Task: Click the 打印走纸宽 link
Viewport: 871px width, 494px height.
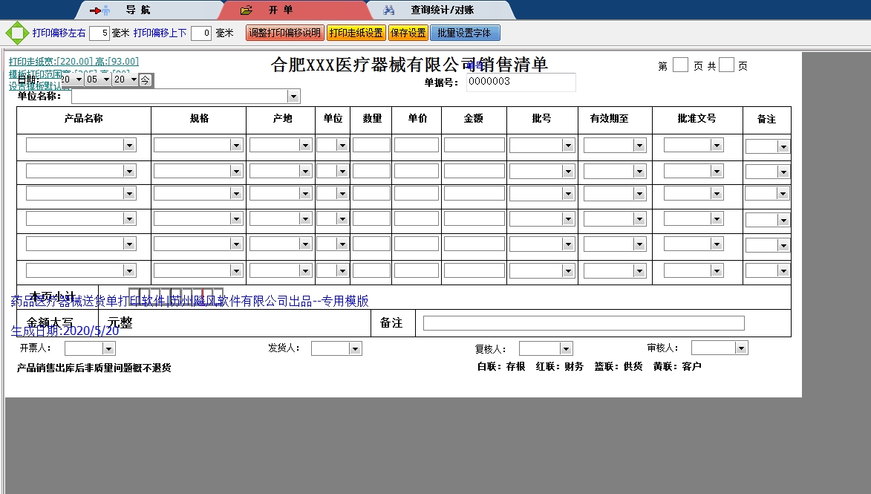Action: 45,60
